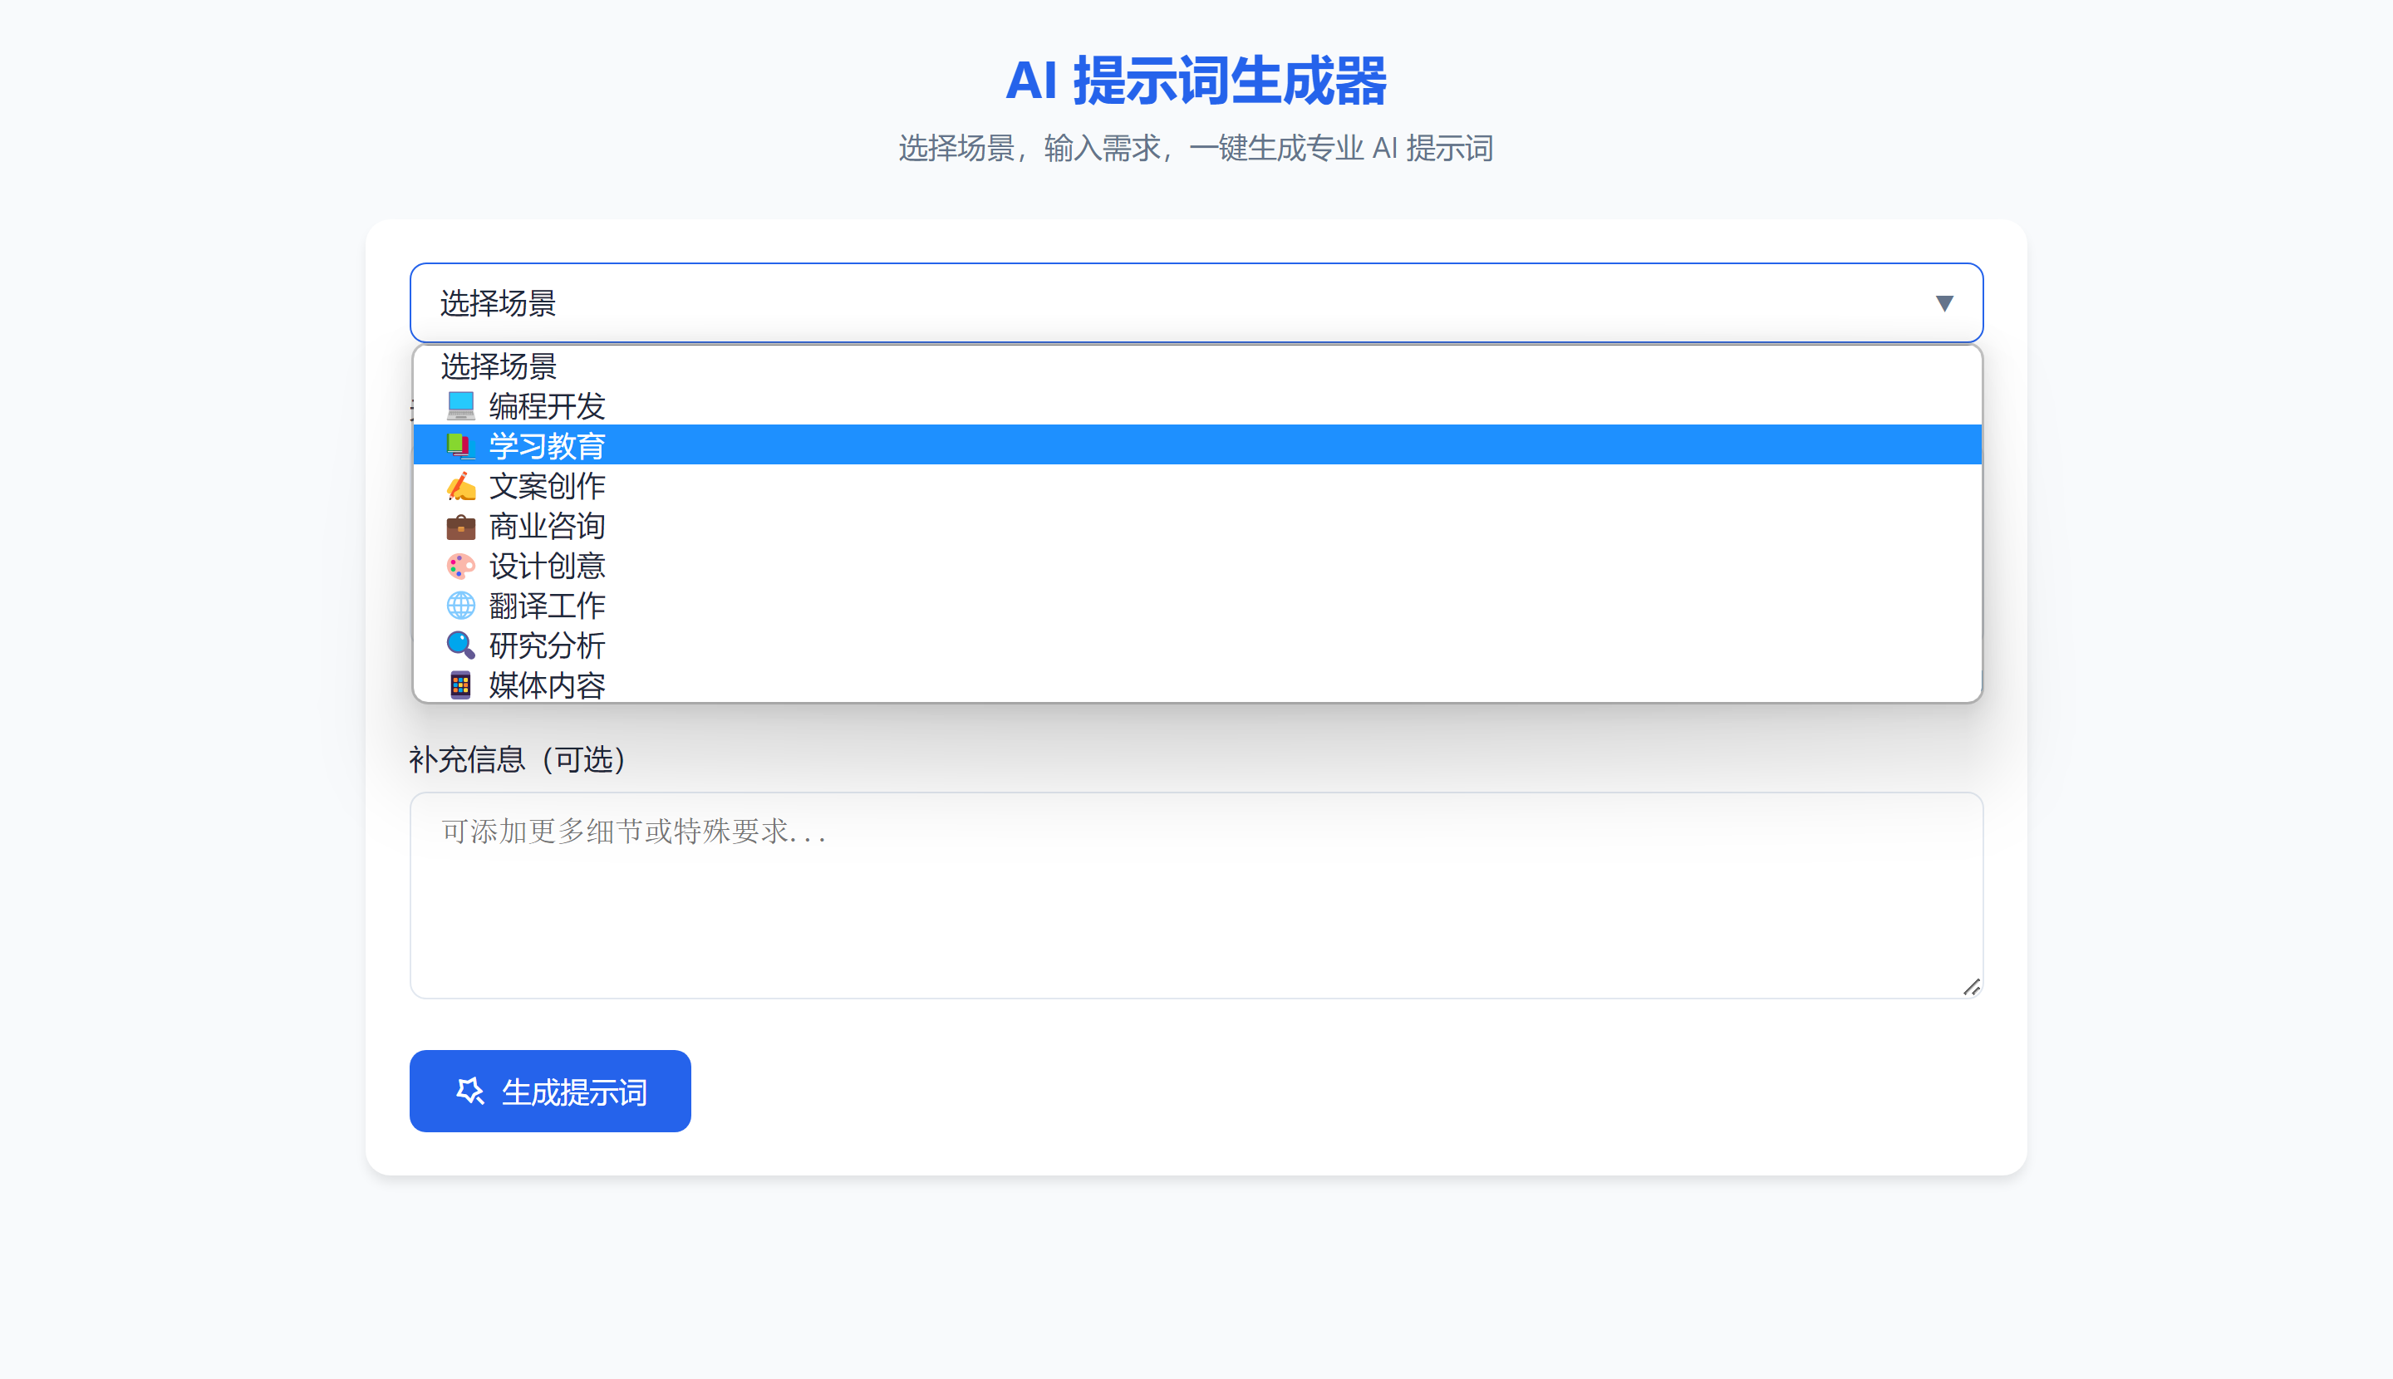The height and width of the screenshot is (1379, 2393).
Task: Focus the 补充信息 text area
Action: (1196, 895)
